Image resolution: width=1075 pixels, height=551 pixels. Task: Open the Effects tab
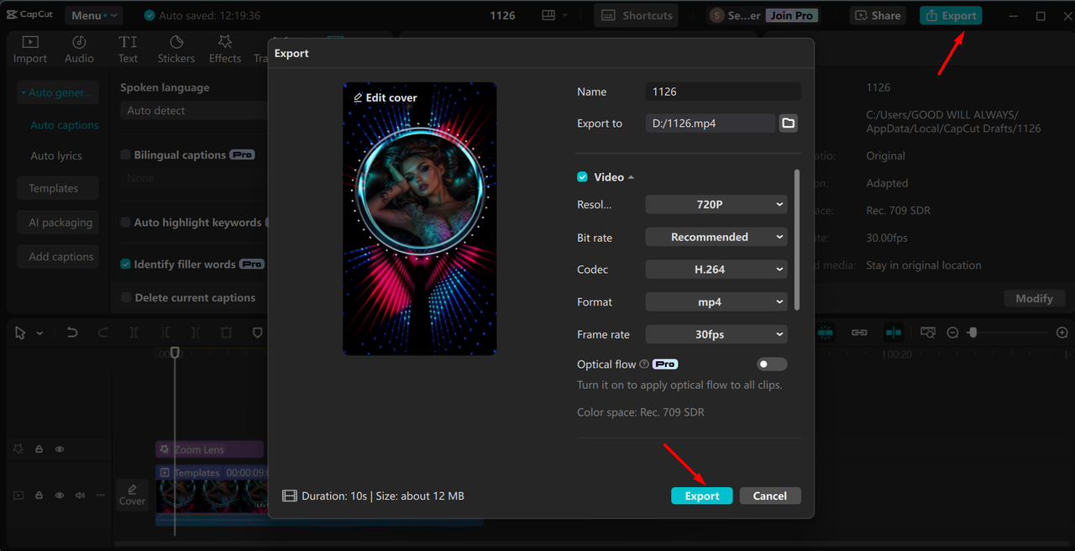click(225, 50)
